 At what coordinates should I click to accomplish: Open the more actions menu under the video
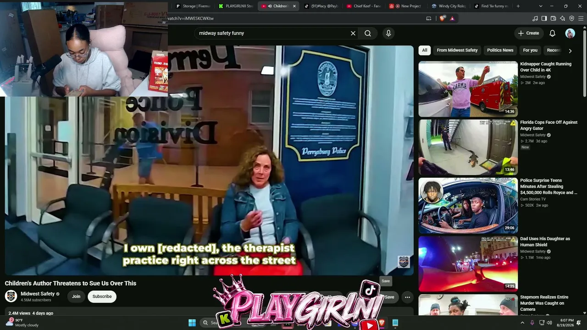pos(407,297)
